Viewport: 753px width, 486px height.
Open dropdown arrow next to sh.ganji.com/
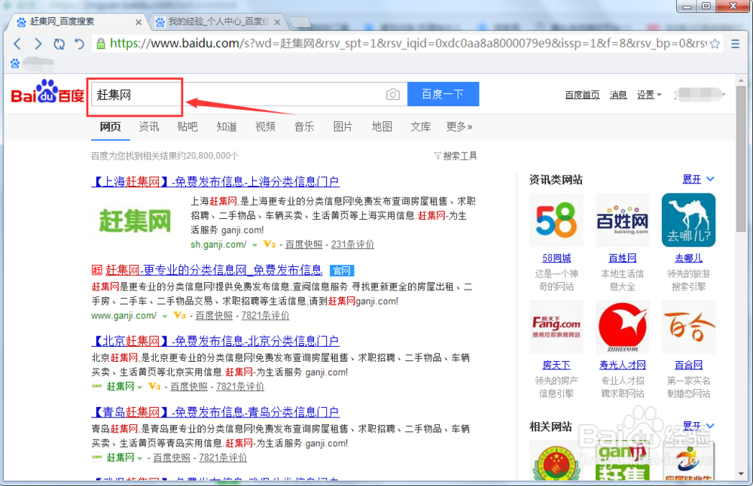[255, 245]
